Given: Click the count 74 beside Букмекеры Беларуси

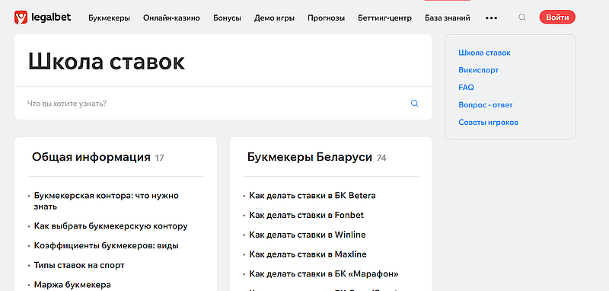Looking at the screenshot, I should tap(381, 158).
